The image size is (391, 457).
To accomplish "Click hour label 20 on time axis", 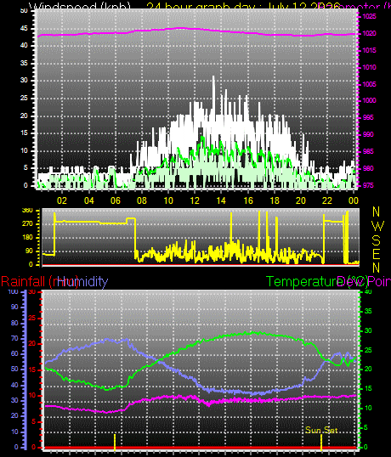I will (301, 200).
